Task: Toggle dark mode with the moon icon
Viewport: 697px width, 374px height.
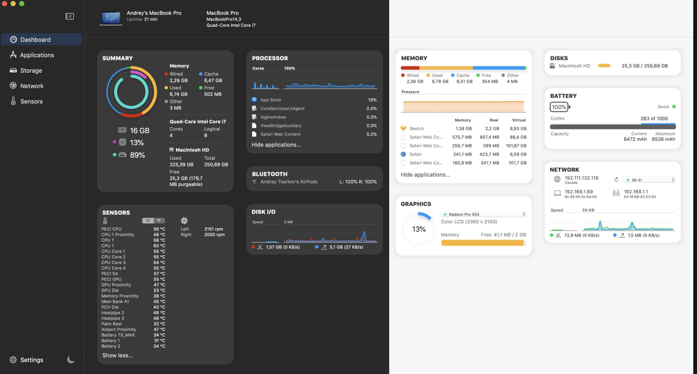Action: coord(71,359)
